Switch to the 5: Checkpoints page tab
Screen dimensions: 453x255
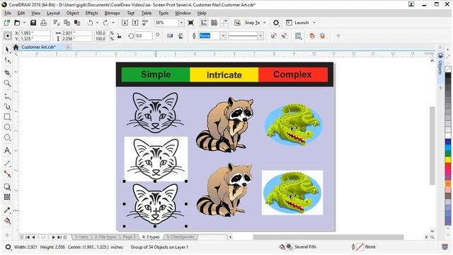[x=180, y=237]
